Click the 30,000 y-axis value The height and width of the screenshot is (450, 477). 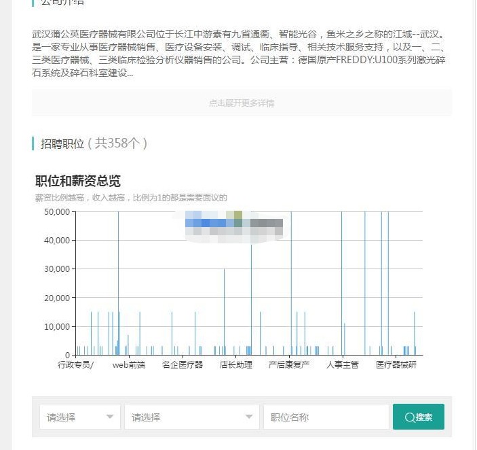click(57, 269)
